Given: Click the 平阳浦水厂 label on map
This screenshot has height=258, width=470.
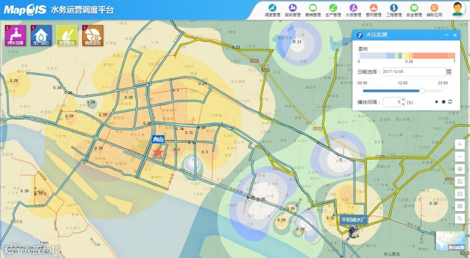Looking at the screenshot, I should [354, 220].
